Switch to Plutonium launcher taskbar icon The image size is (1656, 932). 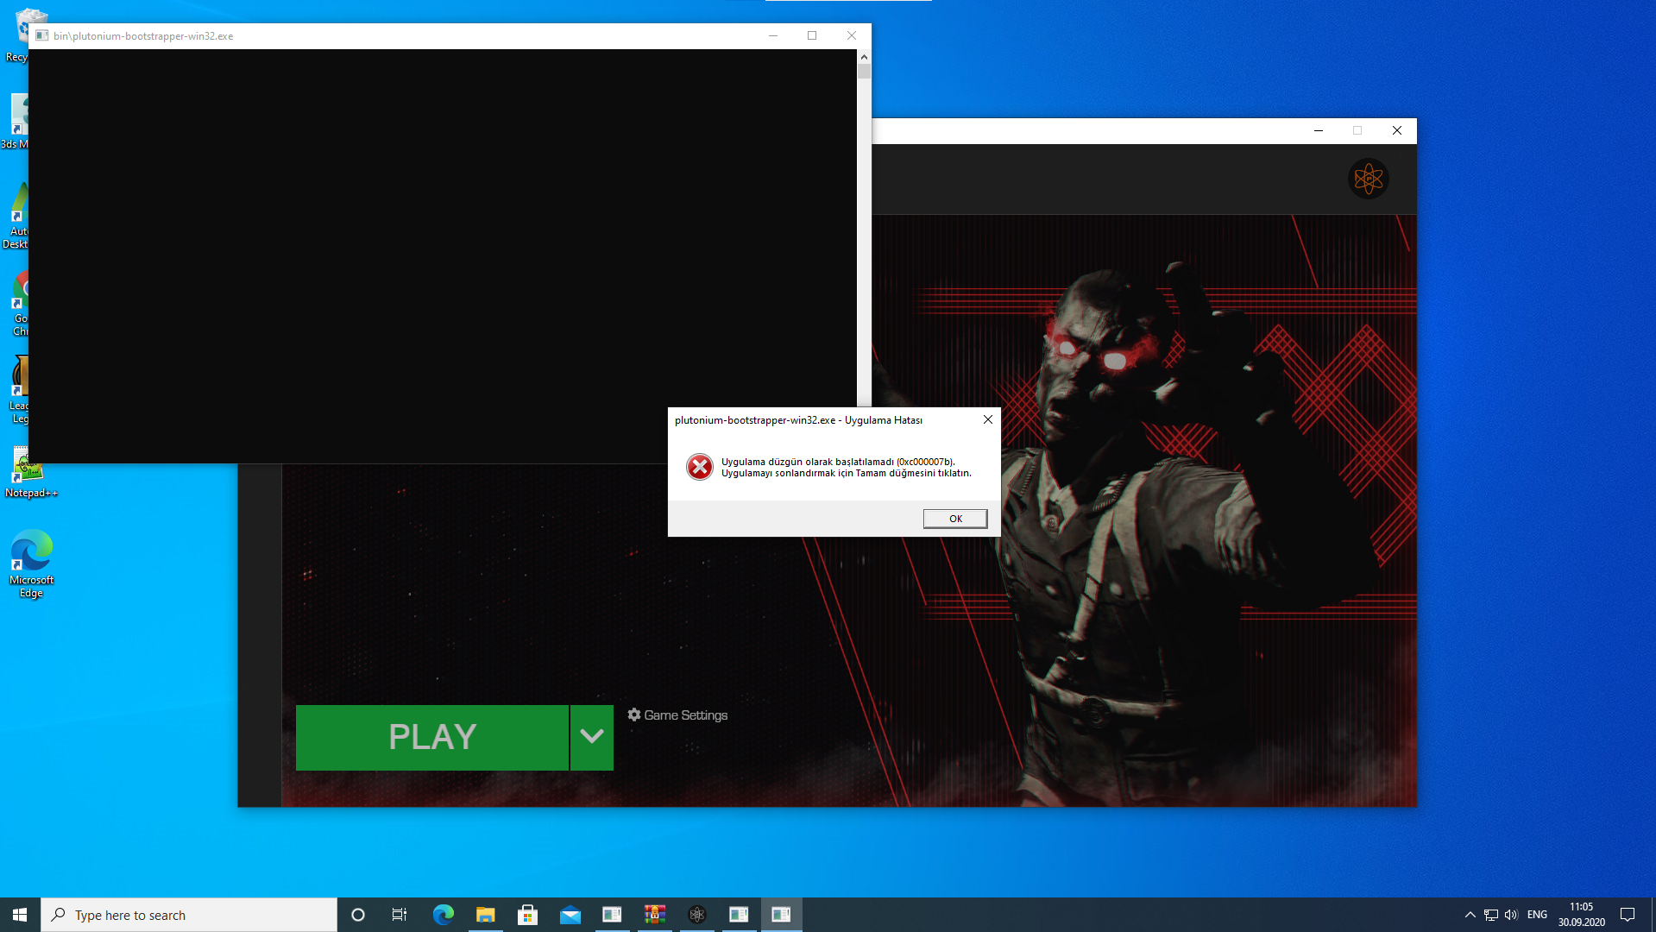point(697,915)
